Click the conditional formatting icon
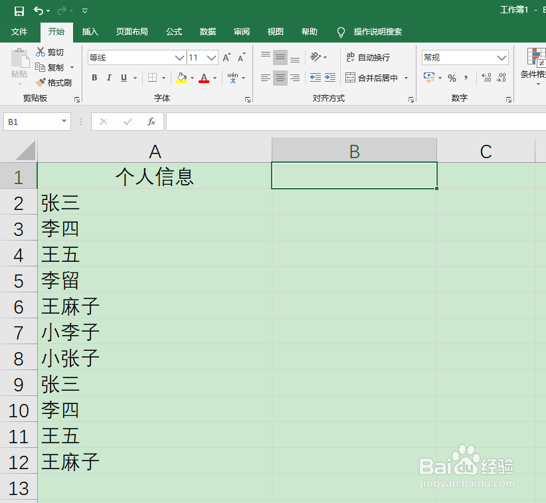The height and width of the screenshot is (503, 546). 536,56
